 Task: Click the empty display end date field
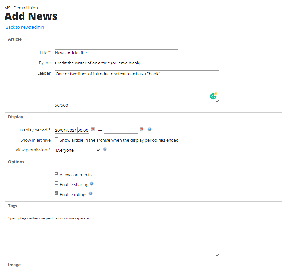tap(115, 131)
